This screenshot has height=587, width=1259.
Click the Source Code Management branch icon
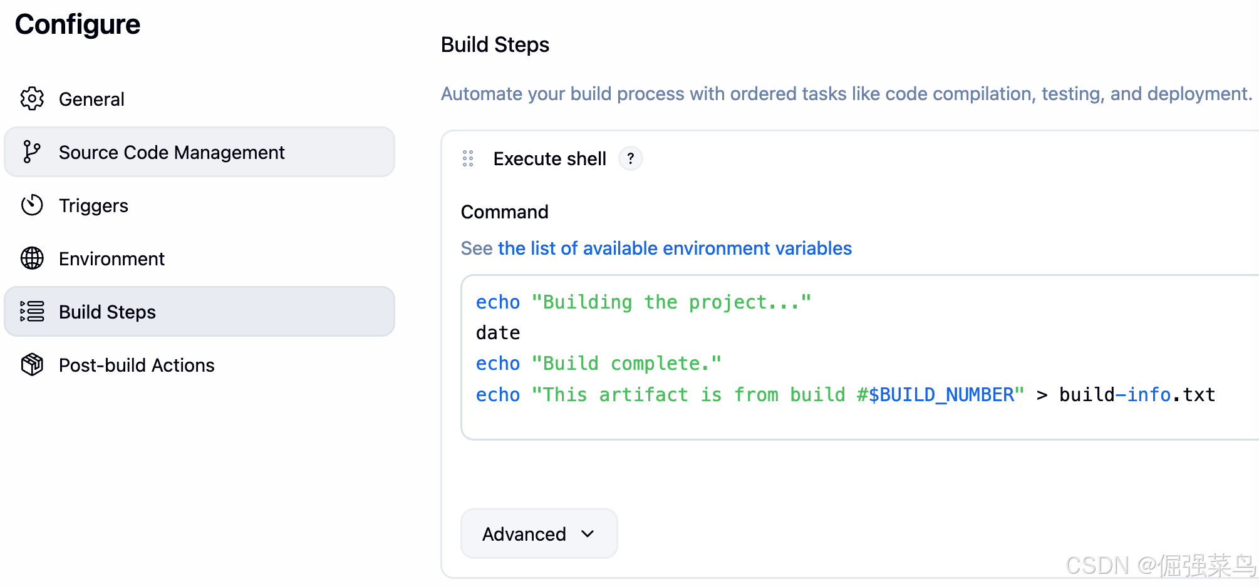coord(31,152)
